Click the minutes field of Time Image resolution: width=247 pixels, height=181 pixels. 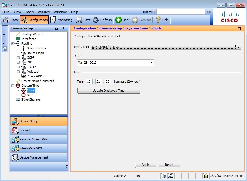[x=98, y=81]
